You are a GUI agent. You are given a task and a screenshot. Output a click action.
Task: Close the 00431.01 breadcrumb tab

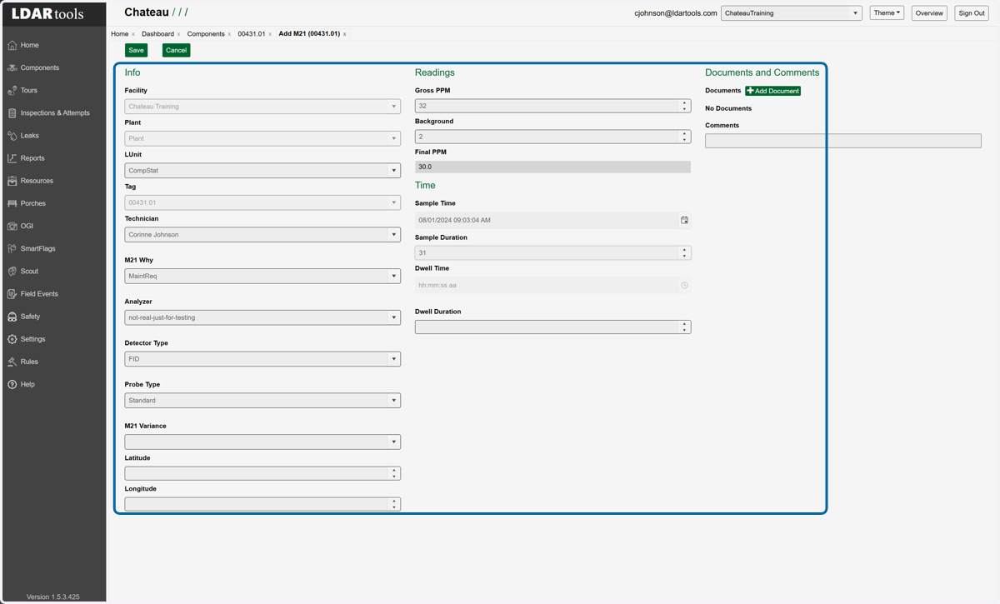pos(270,34)
